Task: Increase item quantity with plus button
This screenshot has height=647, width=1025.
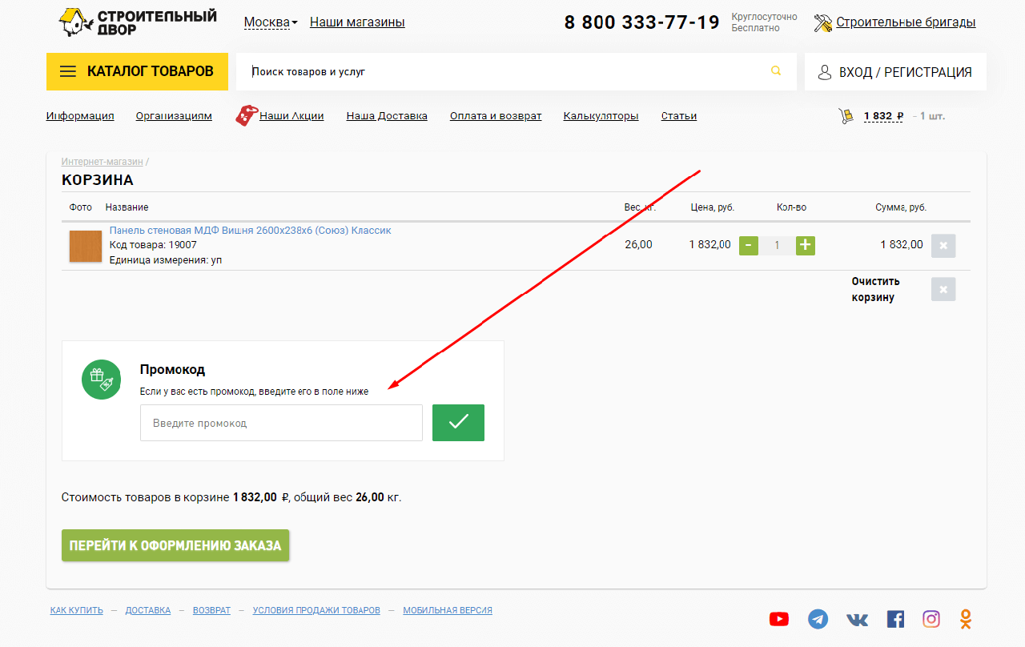Action: [x=805, y=245]
